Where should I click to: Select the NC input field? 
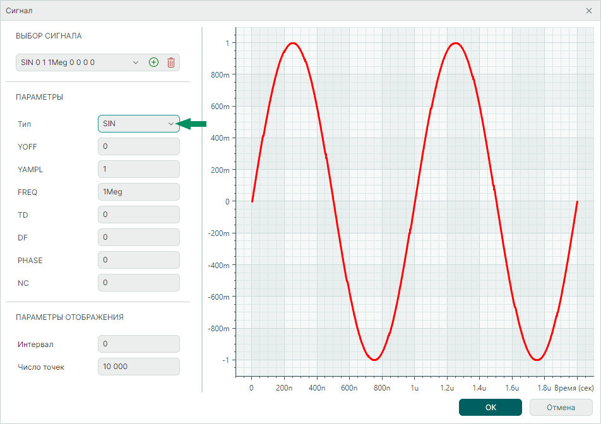pos(139,283)
